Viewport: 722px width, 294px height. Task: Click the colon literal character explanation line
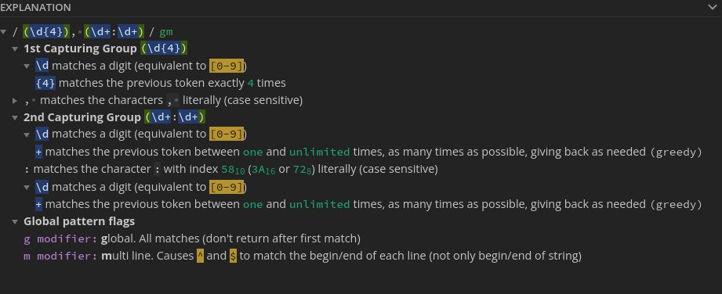(231, 169)
